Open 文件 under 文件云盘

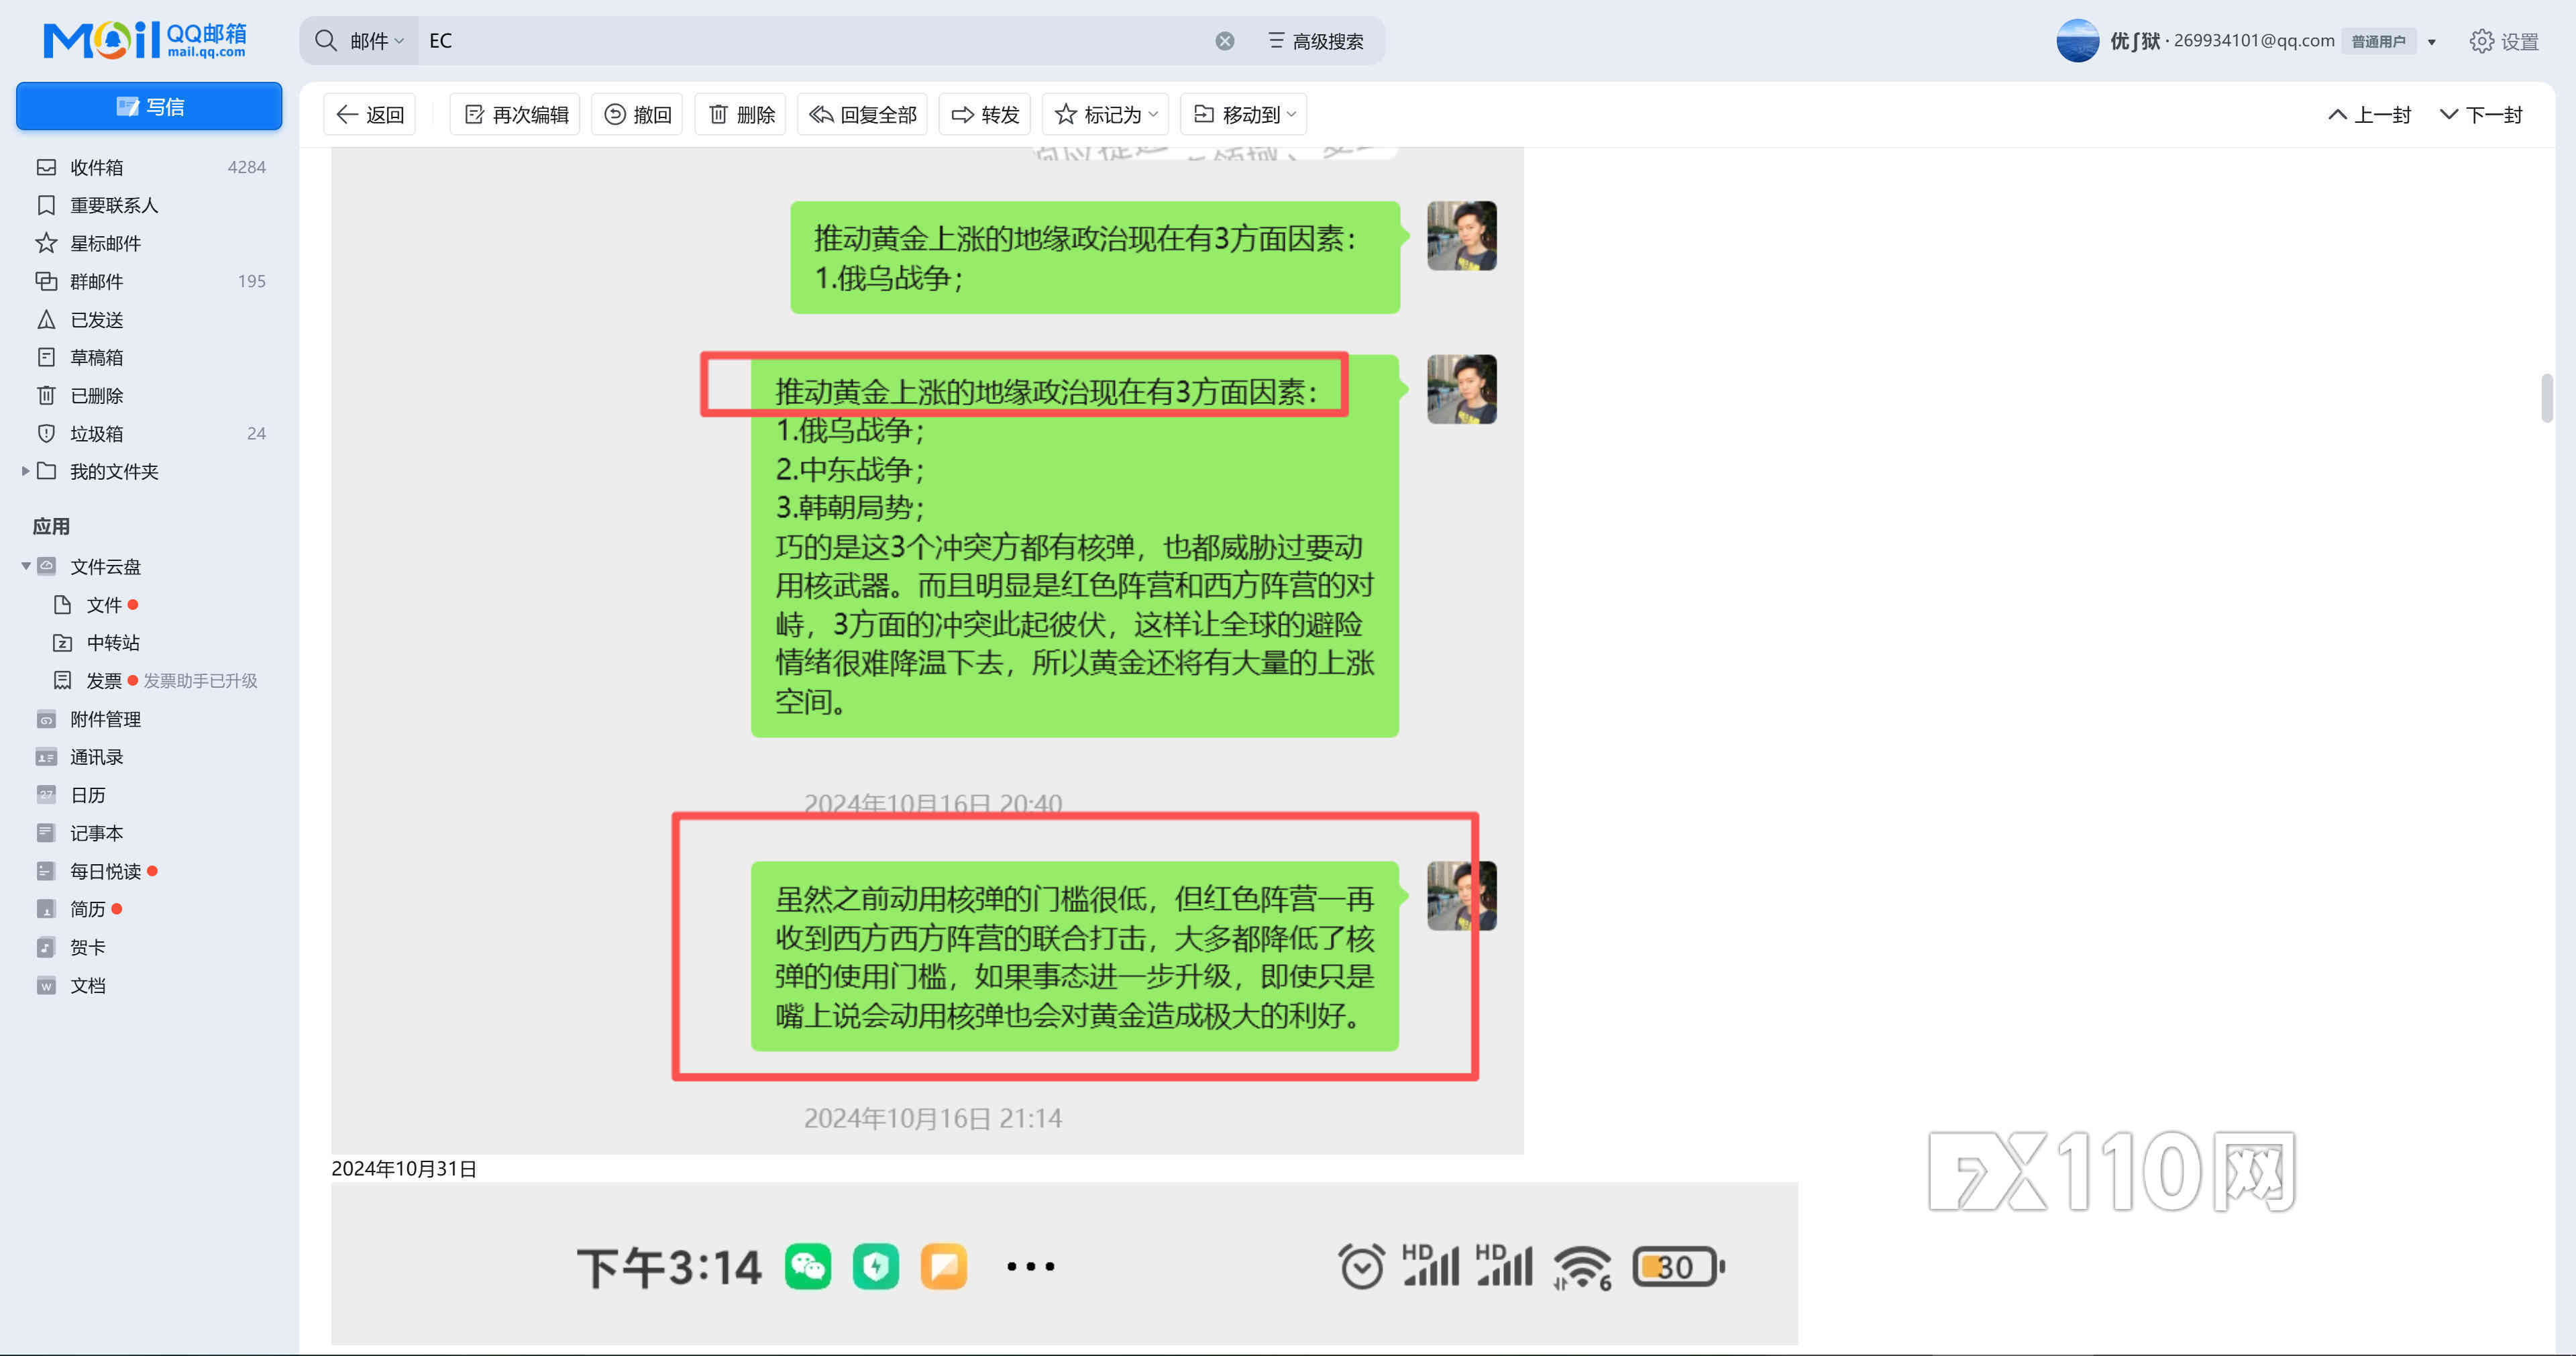pyautogui.click(x=104, y=604)
